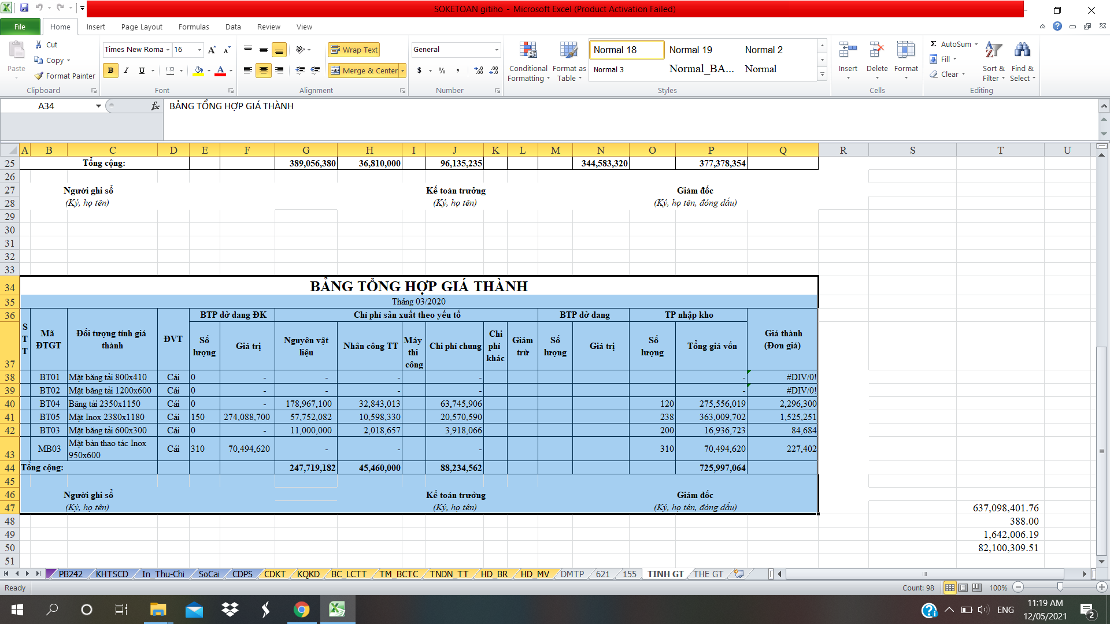Screen dimensions: 1110x624
Task: Apply the Normal 19 cell style
Action: coord(690,50)
